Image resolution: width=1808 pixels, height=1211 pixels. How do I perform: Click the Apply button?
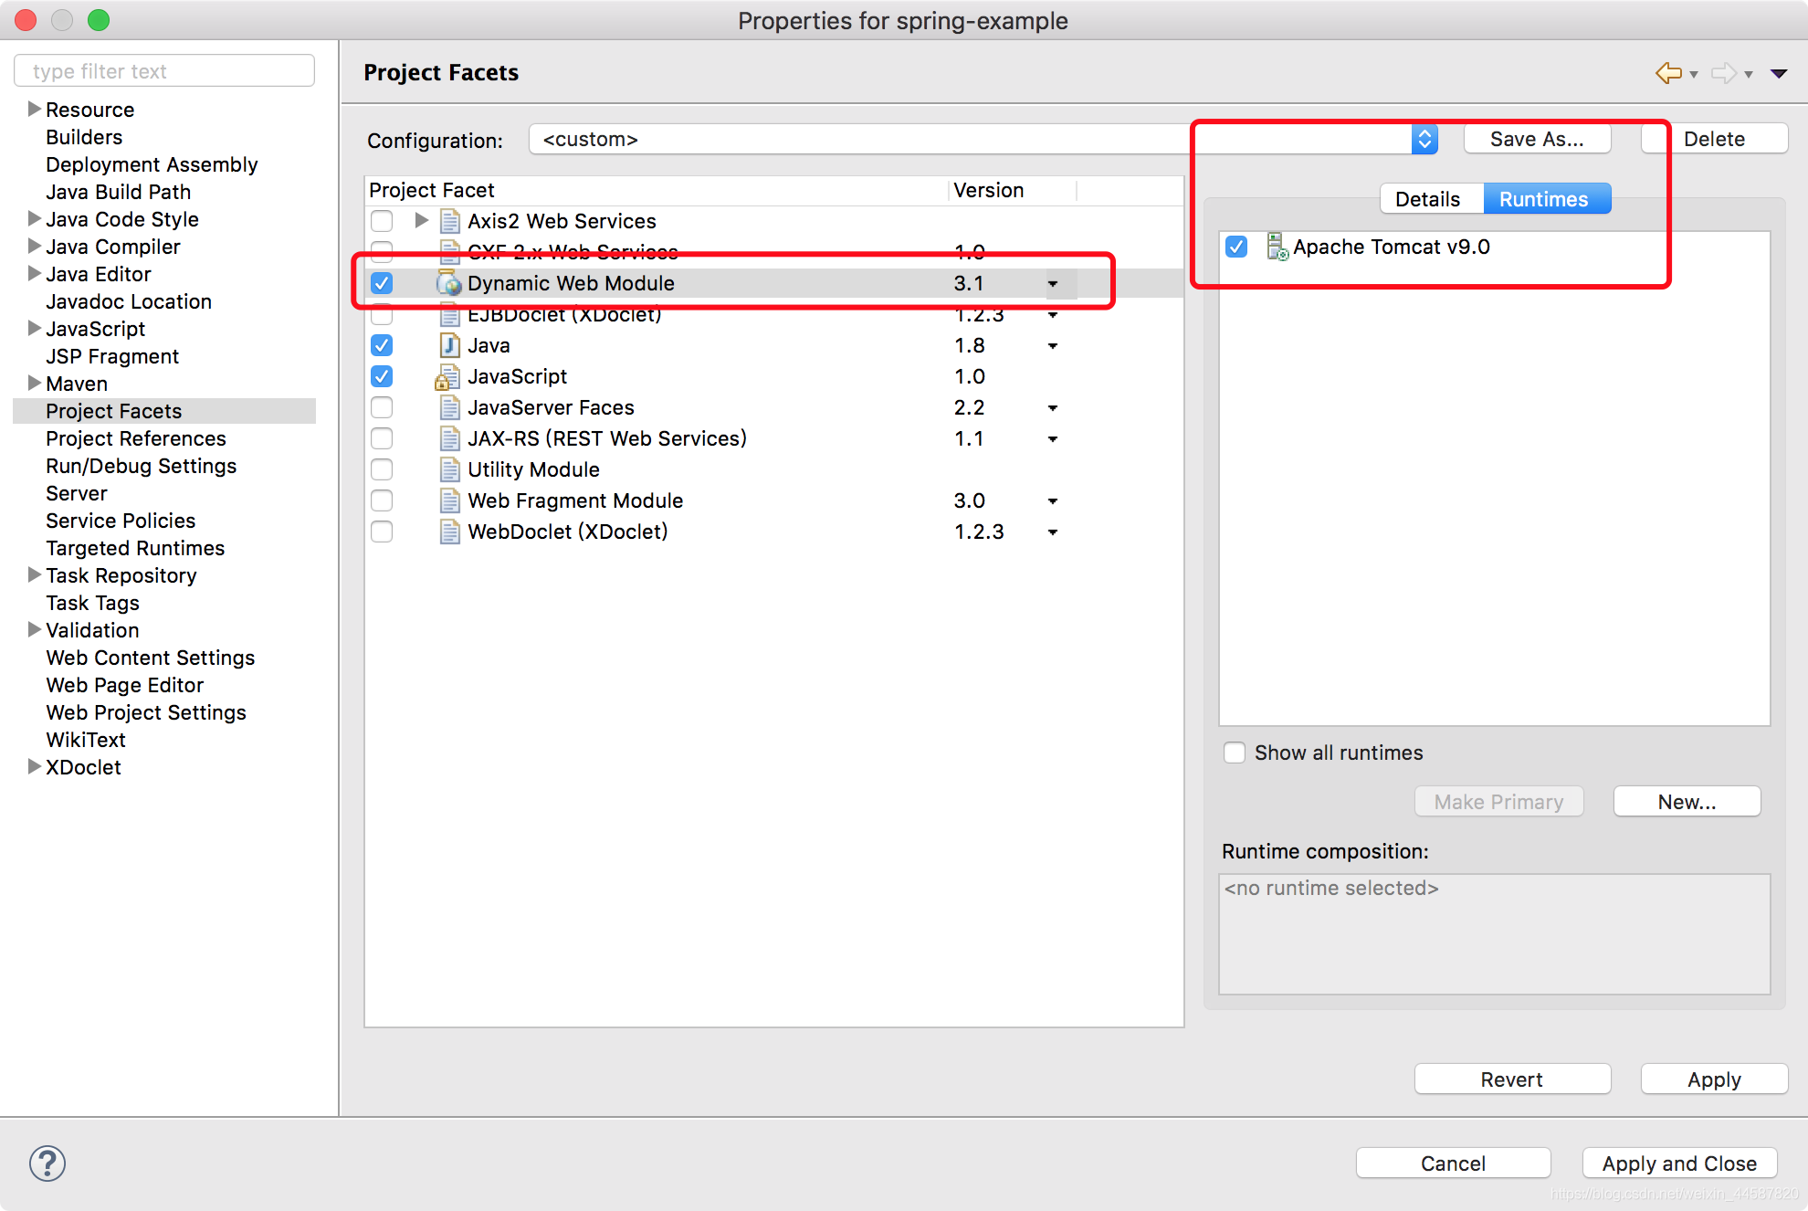click(1714, 1079)
